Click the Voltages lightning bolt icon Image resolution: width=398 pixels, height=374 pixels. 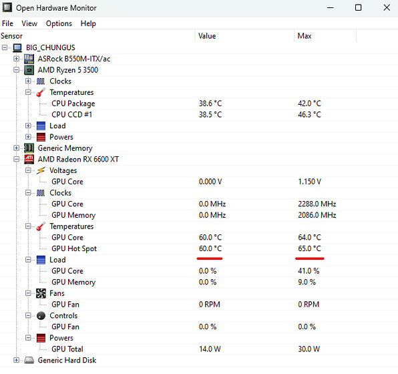pyautogui.click(x=41, y=170)
